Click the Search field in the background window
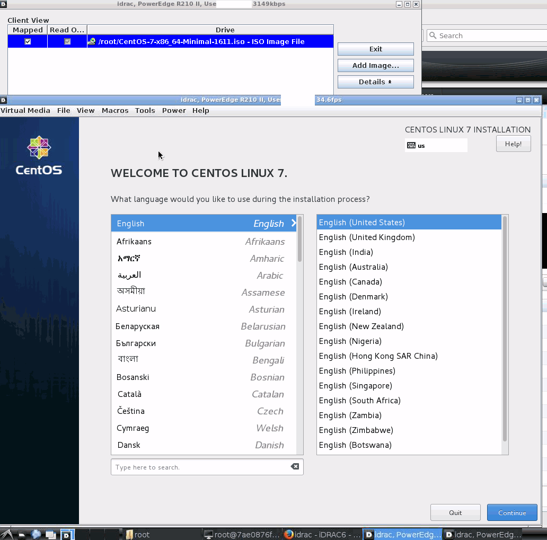 tap(488, 36)
